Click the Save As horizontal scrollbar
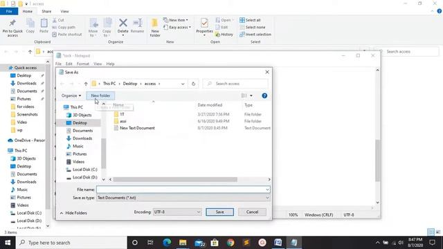This screenshot has height=249, width=443. pyautogui.click(x=175, y=180)
